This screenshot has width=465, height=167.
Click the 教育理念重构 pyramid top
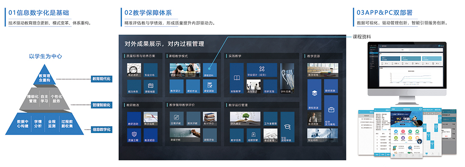[44, 78]
